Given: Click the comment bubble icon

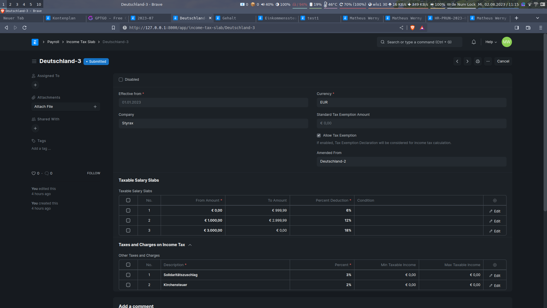Looking at the screenshot, I should point(46,173).
